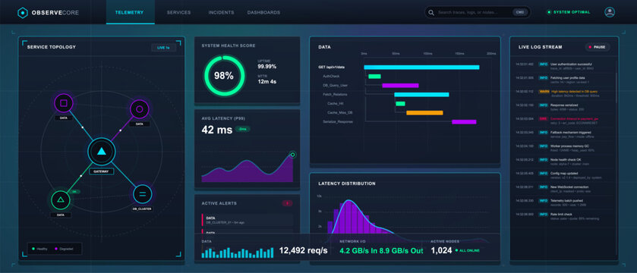The image size is (637, 273).
Task: Open the 'New WebSocket connection' log entry
Action: 564,189
